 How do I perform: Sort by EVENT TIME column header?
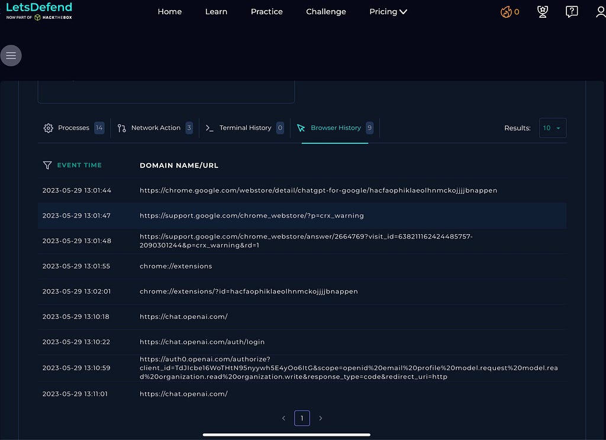tap(79, 166)
